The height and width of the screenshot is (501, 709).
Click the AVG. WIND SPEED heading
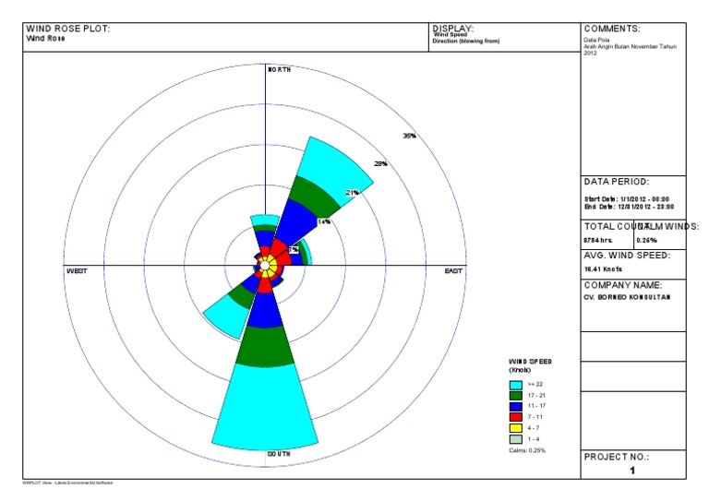pos(628,256)
